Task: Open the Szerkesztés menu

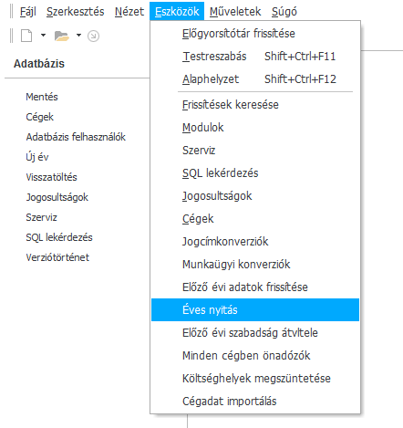Action: coord(75,12)
